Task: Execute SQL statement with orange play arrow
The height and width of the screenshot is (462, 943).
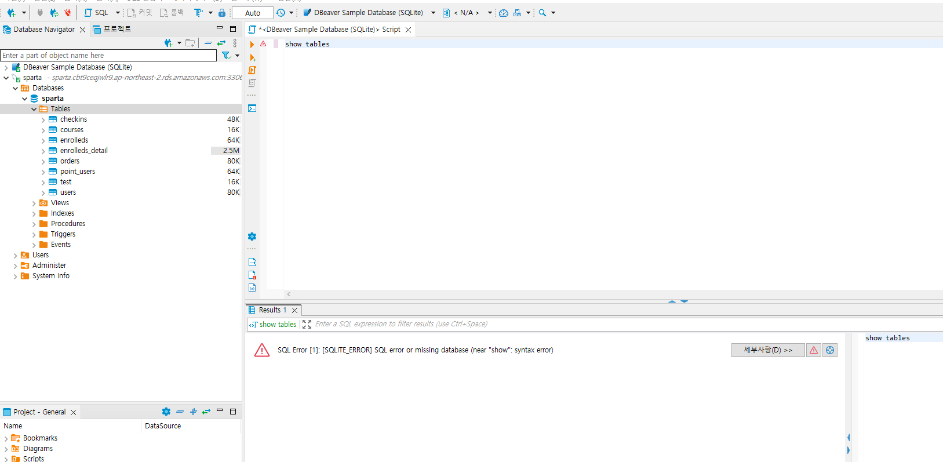Action: click(252, 45)
